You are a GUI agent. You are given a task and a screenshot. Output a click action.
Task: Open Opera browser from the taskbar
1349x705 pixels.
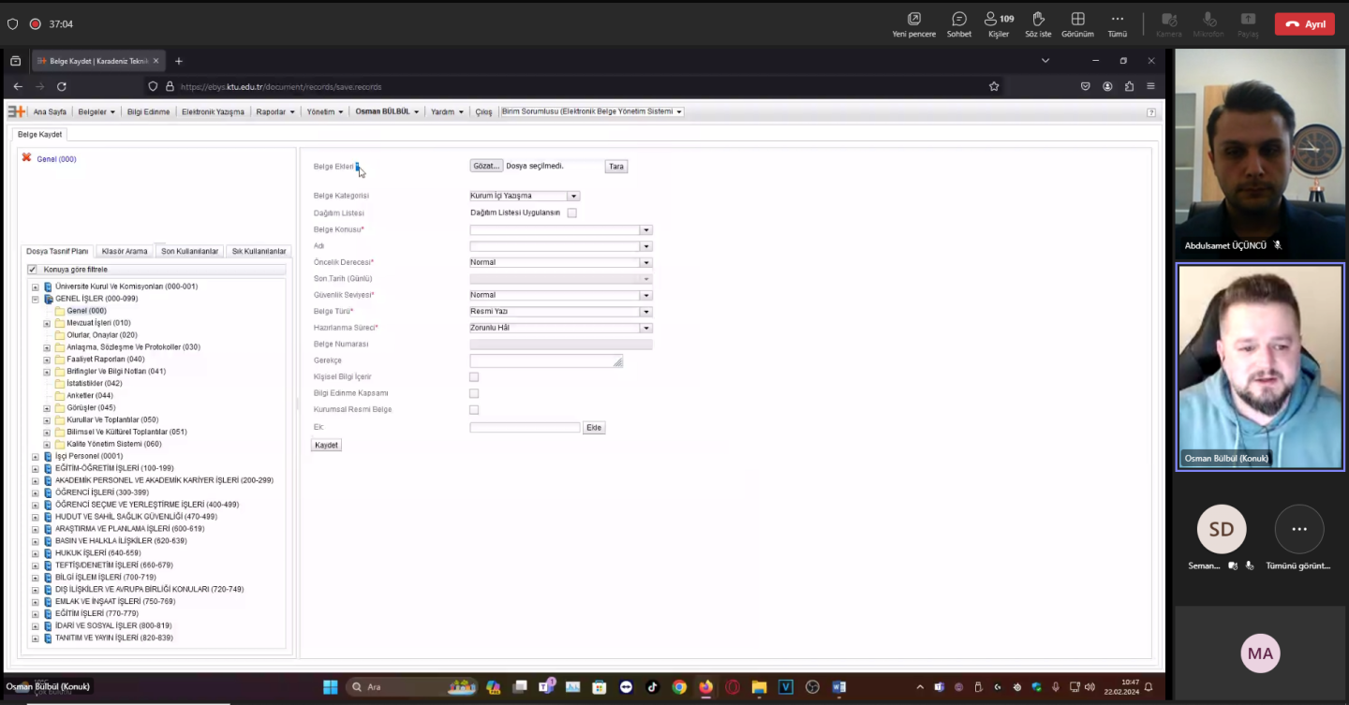coord(733,687)
